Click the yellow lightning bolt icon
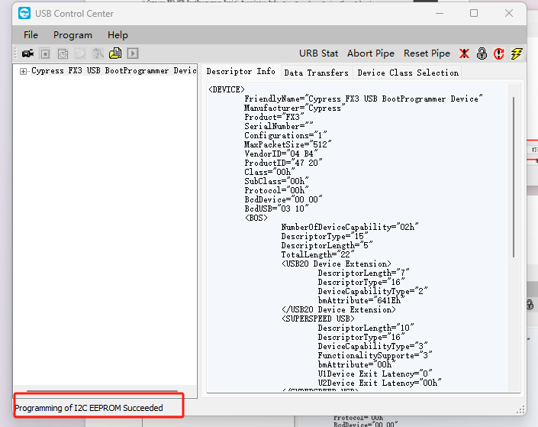This screenshot has width=538, height=427. (x=517, y=53)
